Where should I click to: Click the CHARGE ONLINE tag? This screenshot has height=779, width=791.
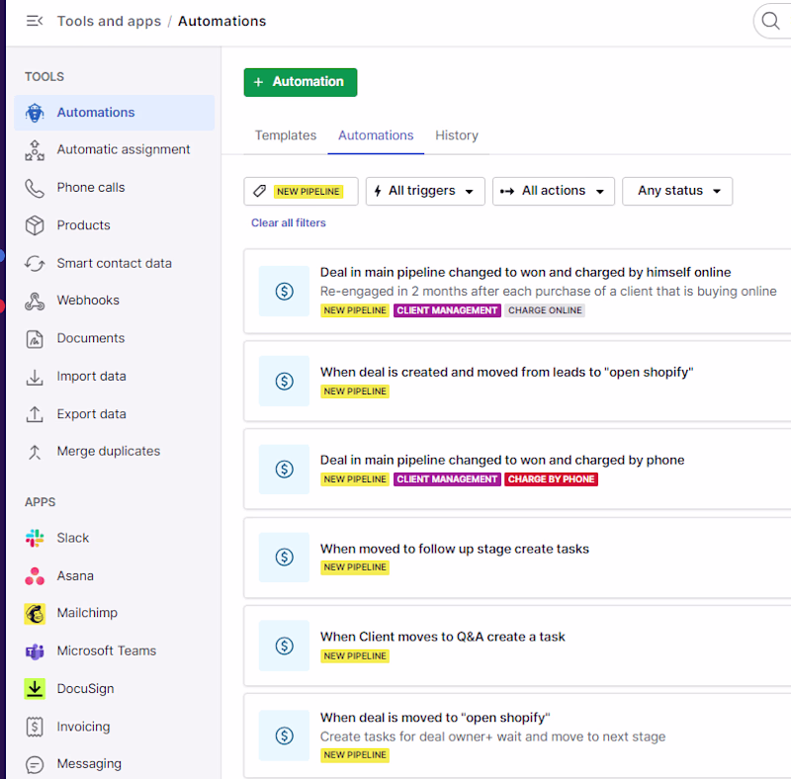click(545, 310)
